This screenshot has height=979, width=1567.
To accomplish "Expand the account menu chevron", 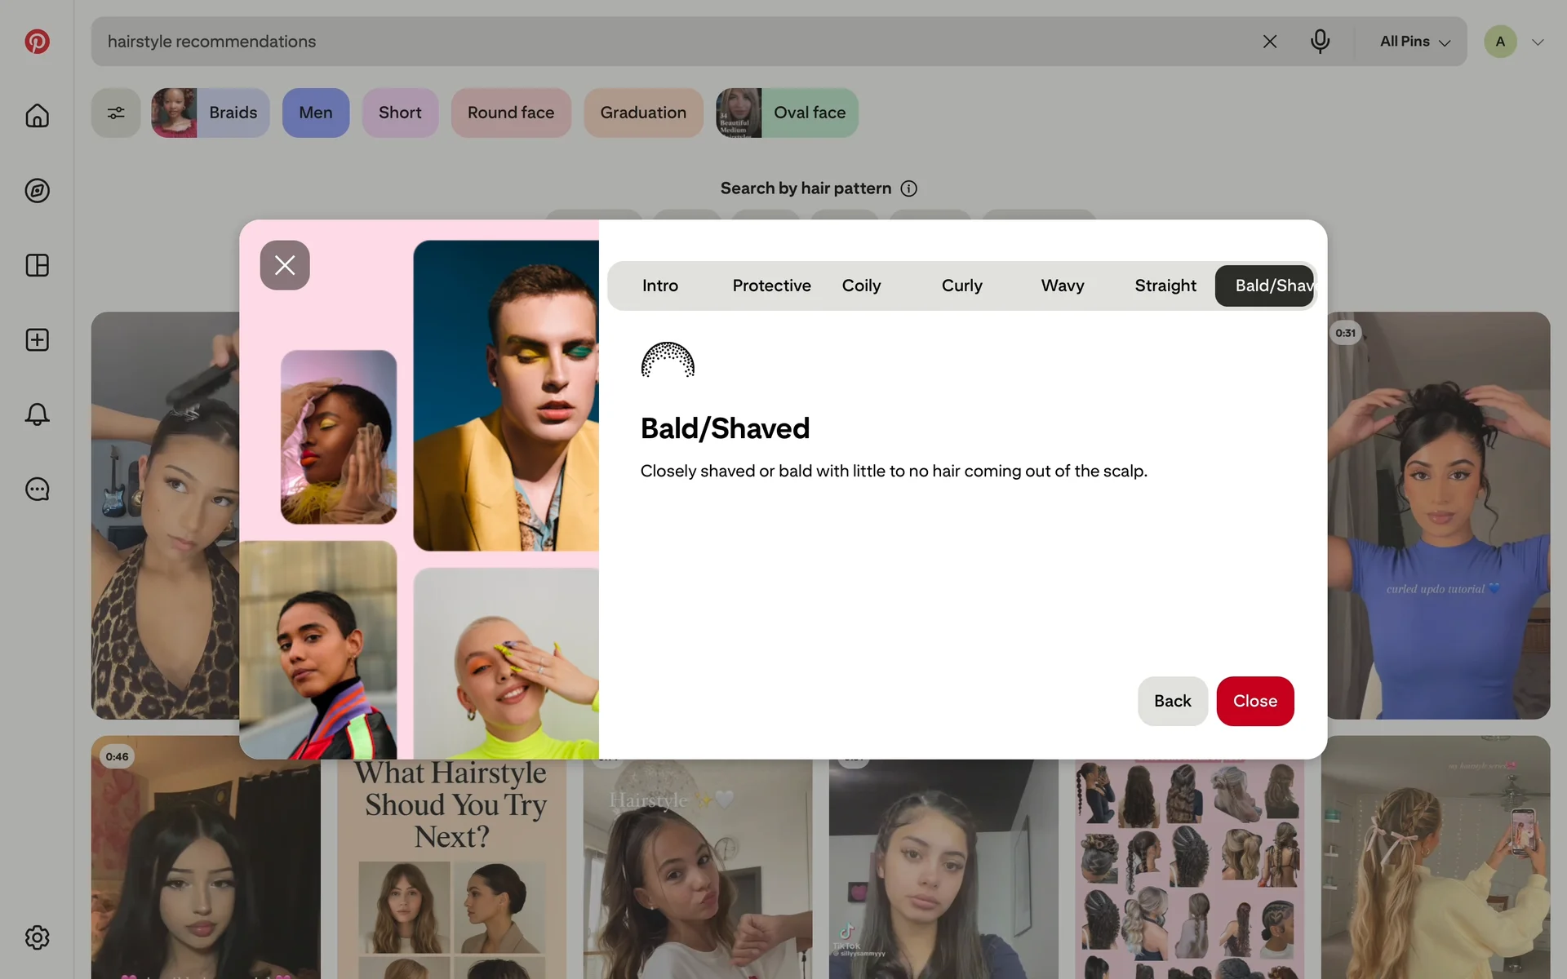I will pos(1538,42).
